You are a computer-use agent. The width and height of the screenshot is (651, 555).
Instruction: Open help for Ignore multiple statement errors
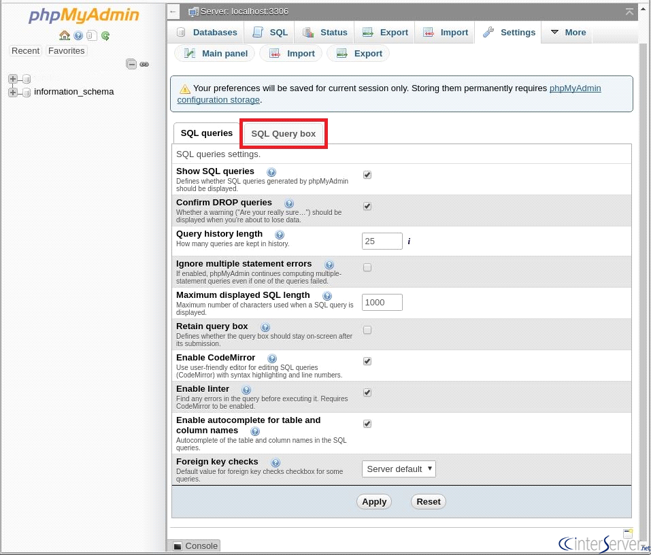point(329,265)
